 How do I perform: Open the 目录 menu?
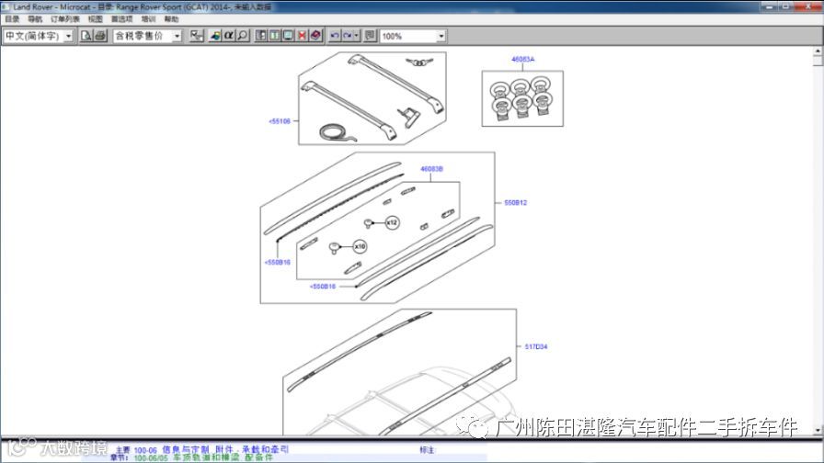tap(12, 19)
